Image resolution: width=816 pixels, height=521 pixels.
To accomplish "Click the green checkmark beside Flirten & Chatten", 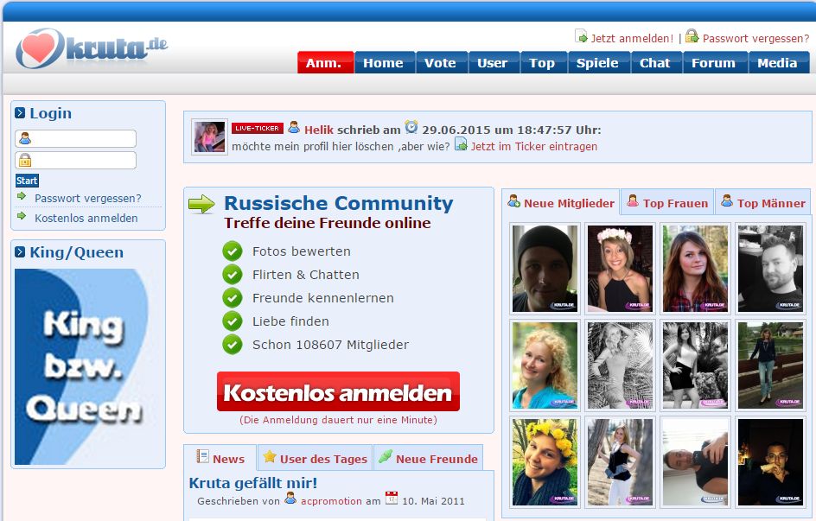I will pyautogui.click(x=233, y=275).
